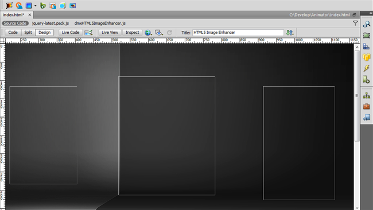Enable Inspect mode
Viewport: 373px width, 210px height.
[x=132, y=32]
